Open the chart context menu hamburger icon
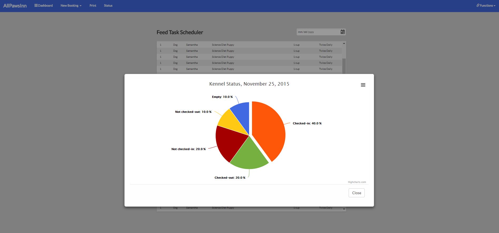 point(363,85)
